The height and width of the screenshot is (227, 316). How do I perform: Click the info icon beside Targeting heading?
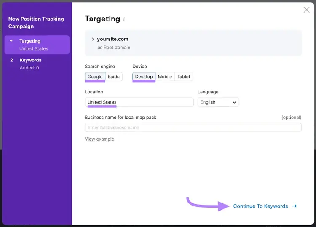[124, 19]
